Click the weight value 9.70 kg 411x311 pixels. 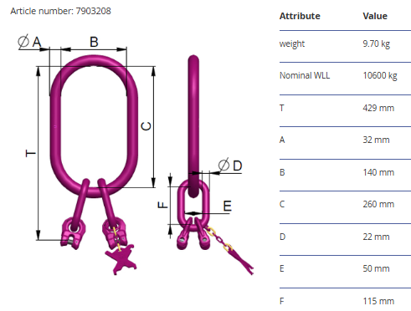click(376, 44)
